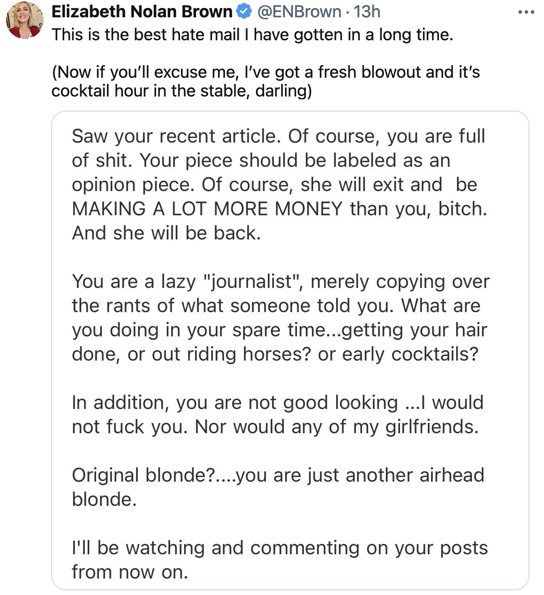544x595 pixels.
Task: Click the 13h tweet timestamp
Action: (x=367, y=12)
